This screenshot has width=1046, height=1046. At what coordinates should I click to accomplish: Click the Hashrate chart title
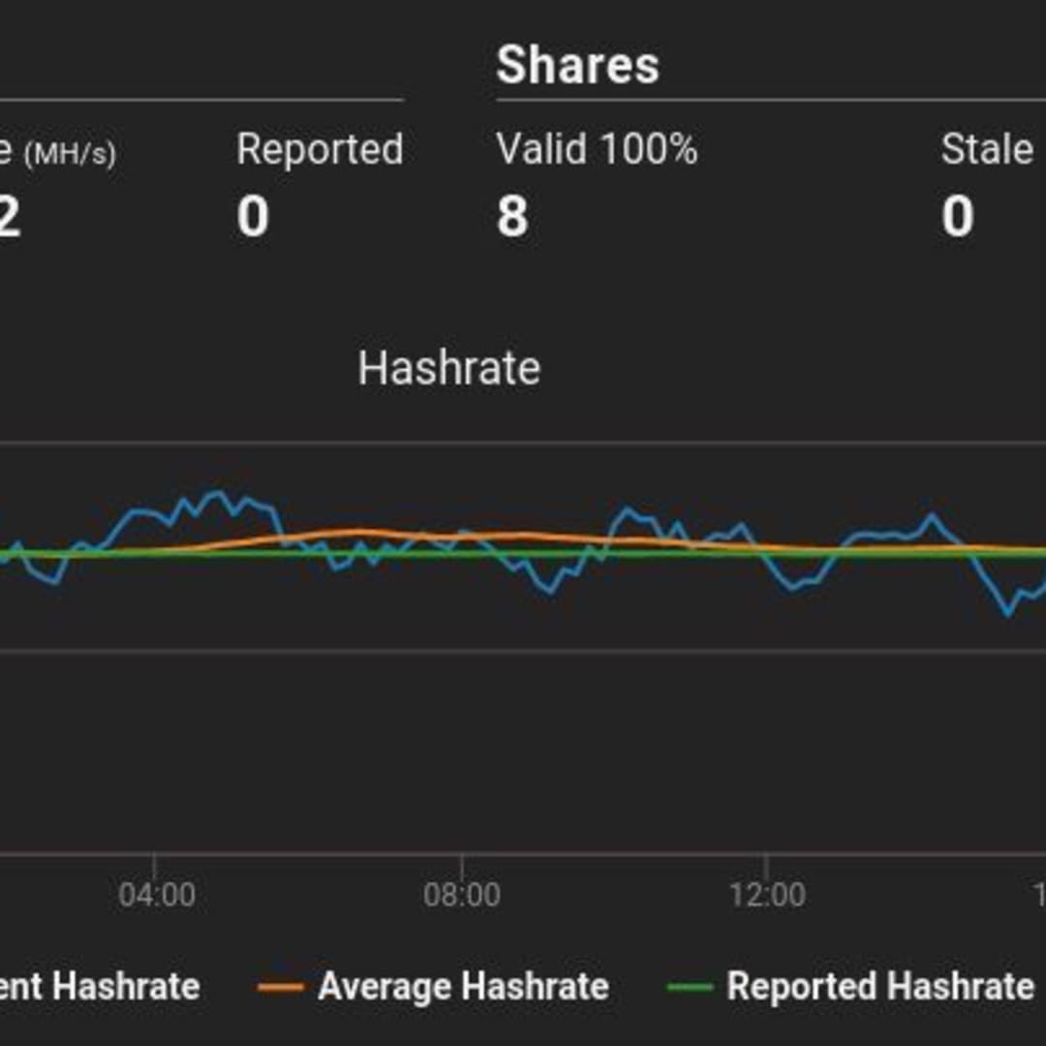[x=450, y=368]
